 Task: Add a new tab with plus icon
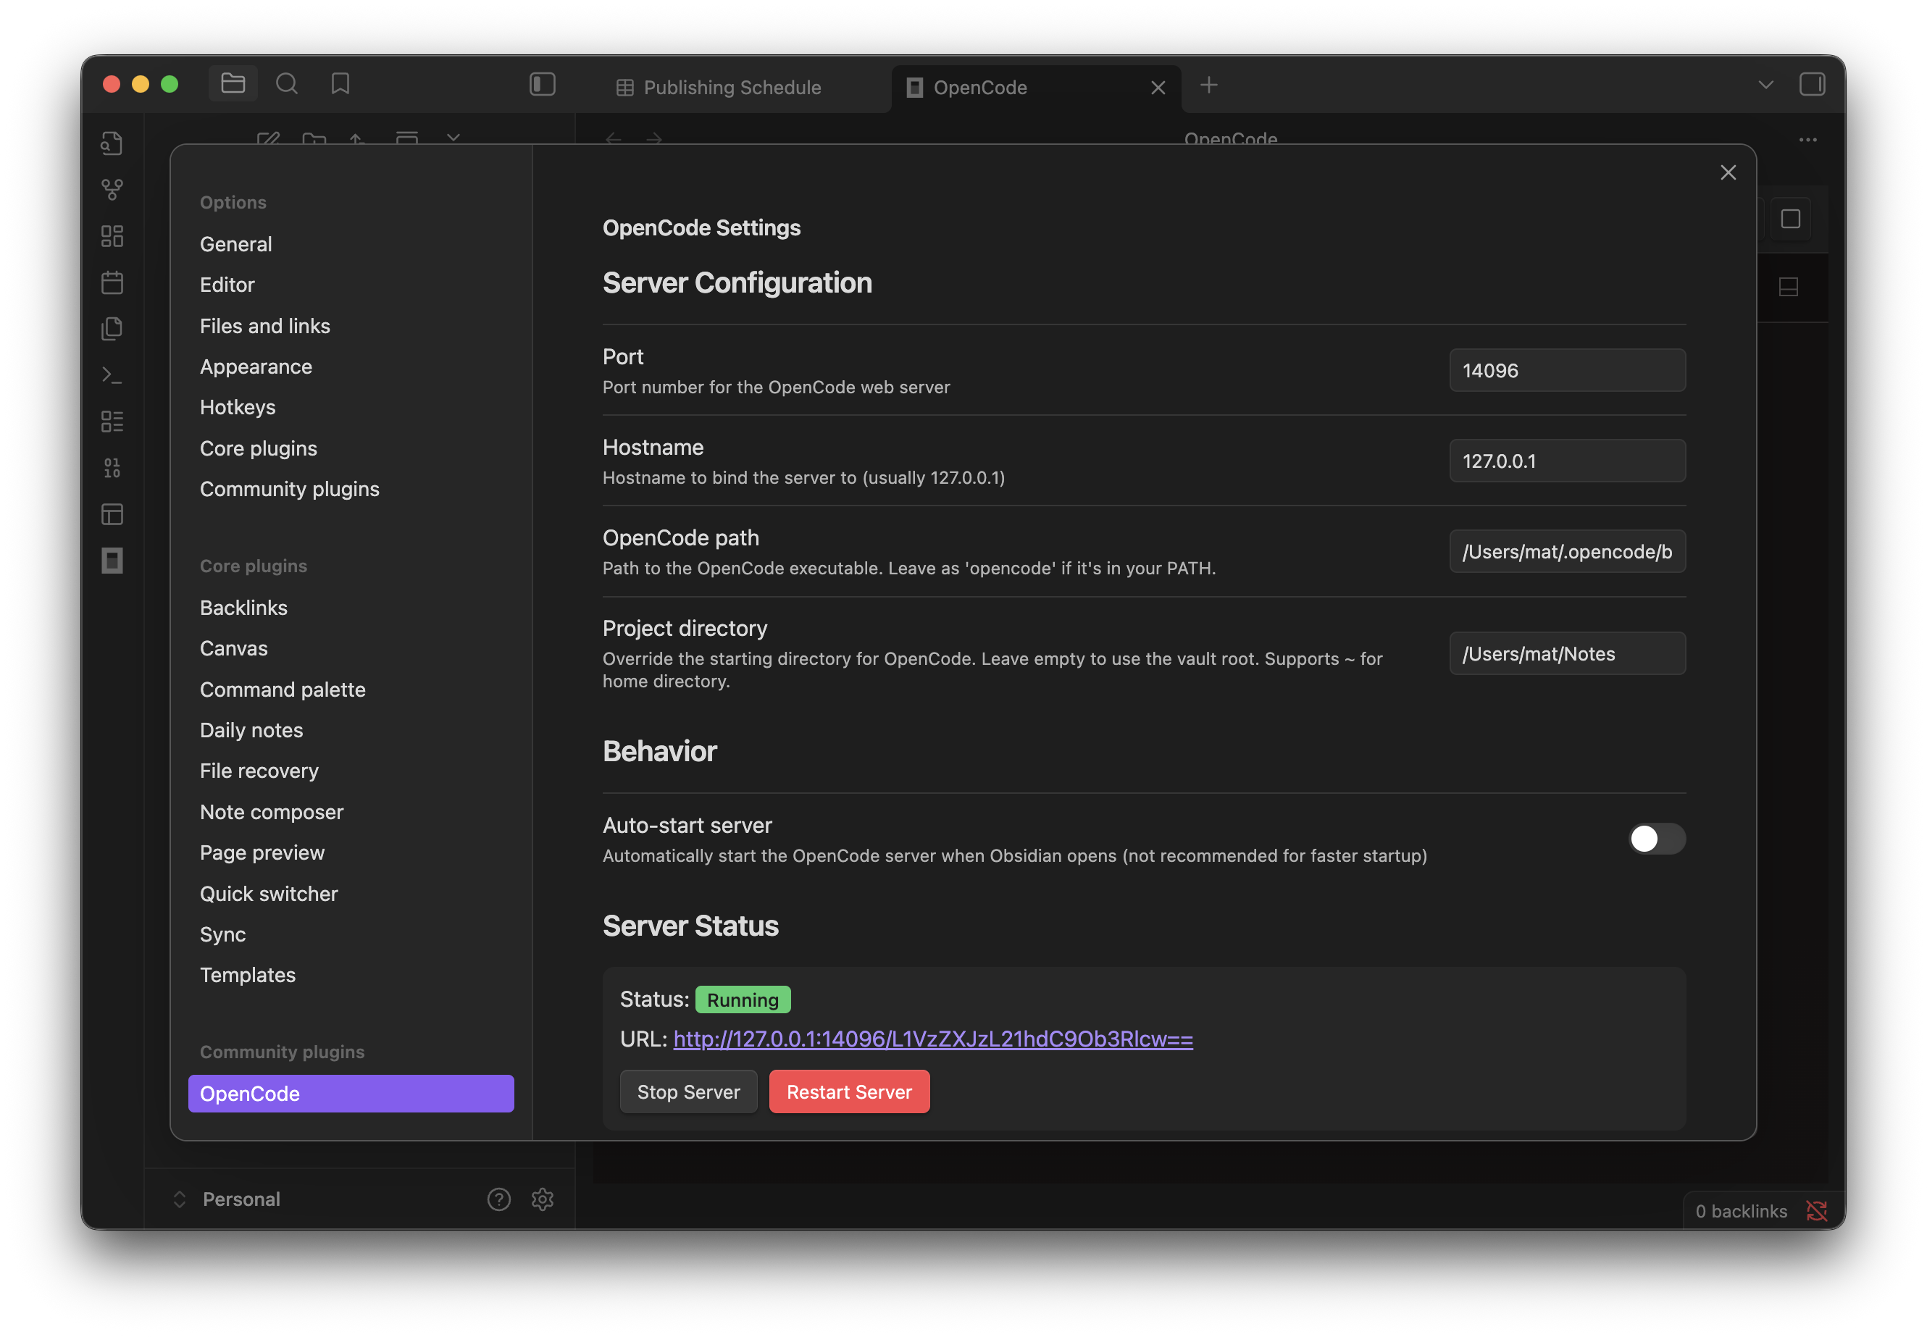1208,85
